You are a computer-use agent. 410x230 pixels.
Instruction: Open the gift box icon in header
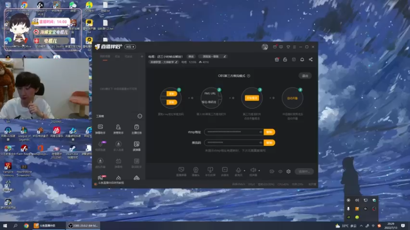click(x=277, y=59)
